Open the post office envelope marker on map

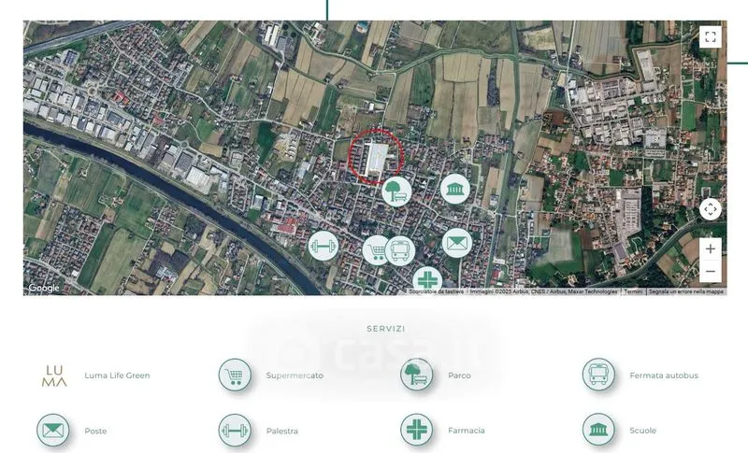coord(456,243)
